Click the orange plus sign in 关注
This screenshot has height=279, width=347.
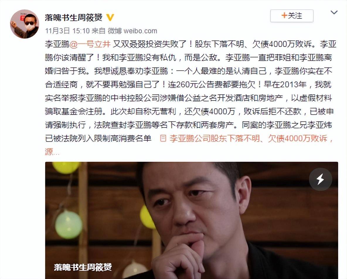(284, 16)
